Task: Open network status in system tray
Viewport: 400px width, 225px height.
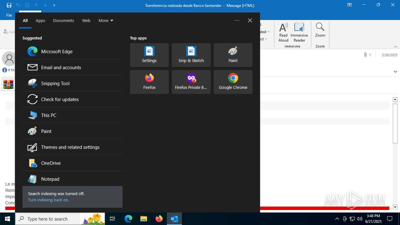Action: coord(352,219)
